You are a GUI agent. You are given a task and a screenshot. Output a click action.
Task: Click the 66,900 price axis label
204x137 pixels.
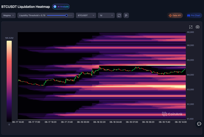click(x=190, y=32)
